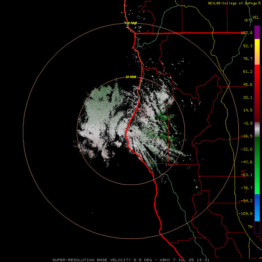Click the 100 NMI range ring label

tap(131, 23)
